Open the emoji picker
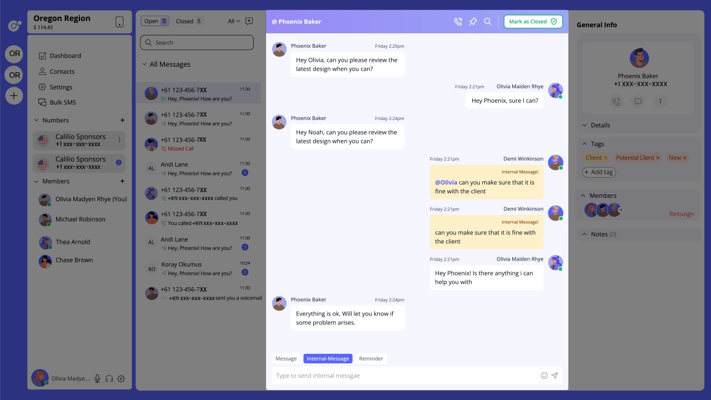Image resolution: width=711 pixels, height=400 pixels. click(x=544, y=376)
